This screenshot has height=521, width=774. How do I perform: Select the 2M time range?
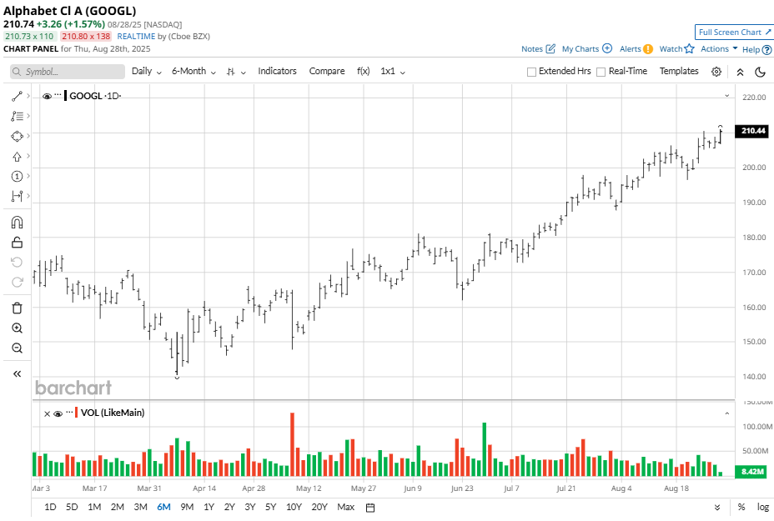click(117, 507)
